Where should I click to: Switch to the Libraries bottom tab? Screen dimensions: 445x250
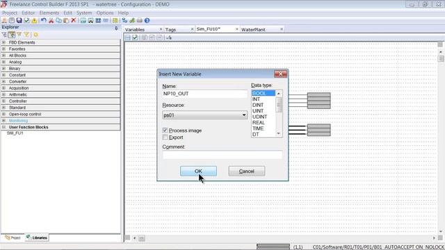pyautogui.click(x=37, y=237)
